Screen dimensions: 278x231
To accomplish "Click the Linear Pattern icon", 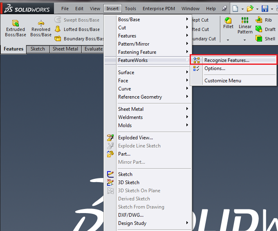I will (x=245, y=20).
